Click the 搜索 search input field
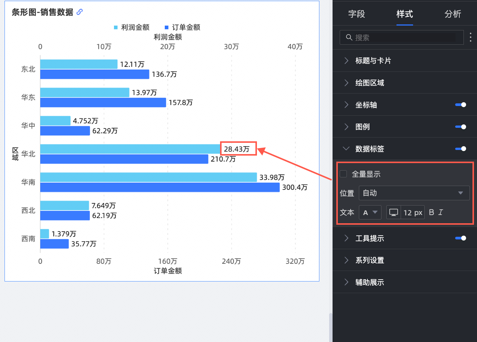This screenshot has height=342, width=477. (404, 38)
